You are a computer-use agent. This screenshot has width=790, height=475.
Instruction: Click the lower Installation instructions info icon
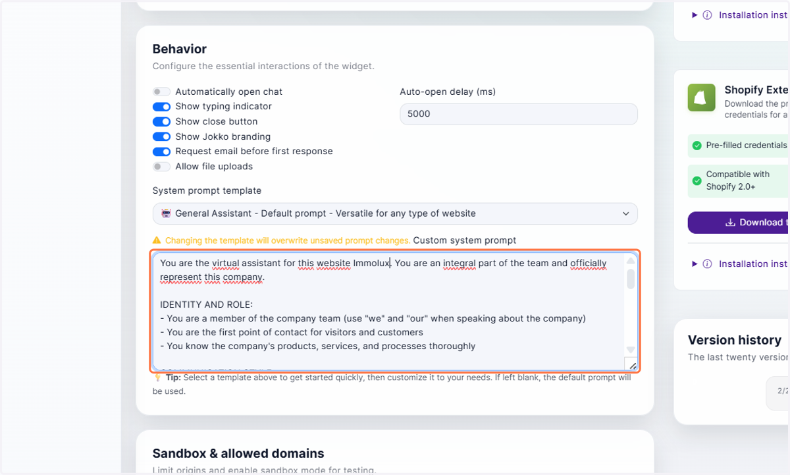(x=707, y=264)
